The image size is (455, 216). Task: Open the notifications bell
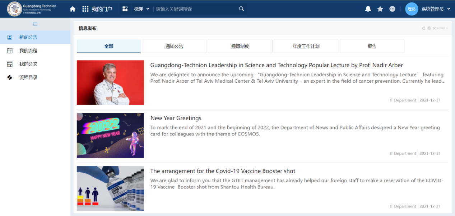[368, 9]
